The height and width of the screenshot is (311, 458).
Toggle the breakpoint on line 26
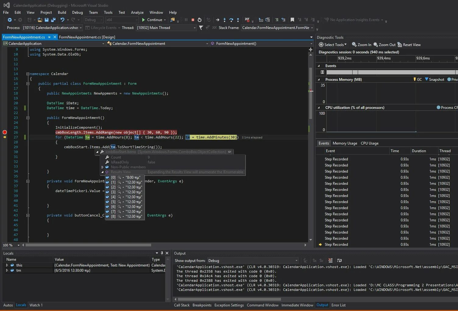pyautogui.click(x=5, y=132)
